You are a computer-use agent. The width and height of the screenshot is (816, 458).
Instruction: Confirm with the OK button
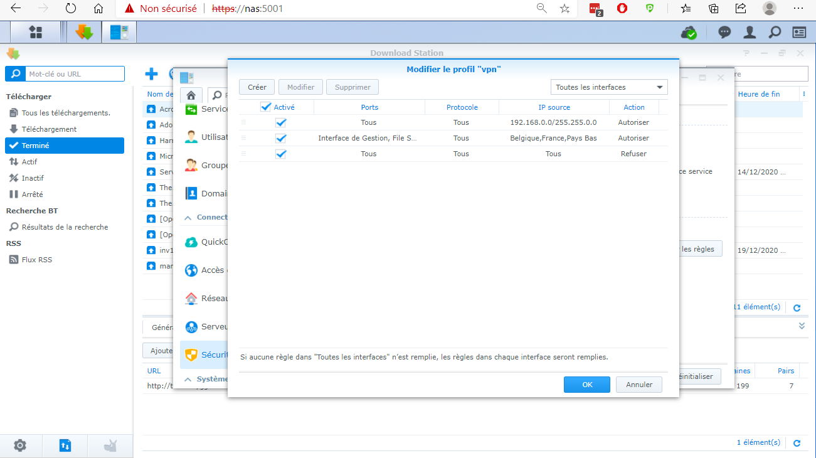pyautogui.click(x=586, y=385)
